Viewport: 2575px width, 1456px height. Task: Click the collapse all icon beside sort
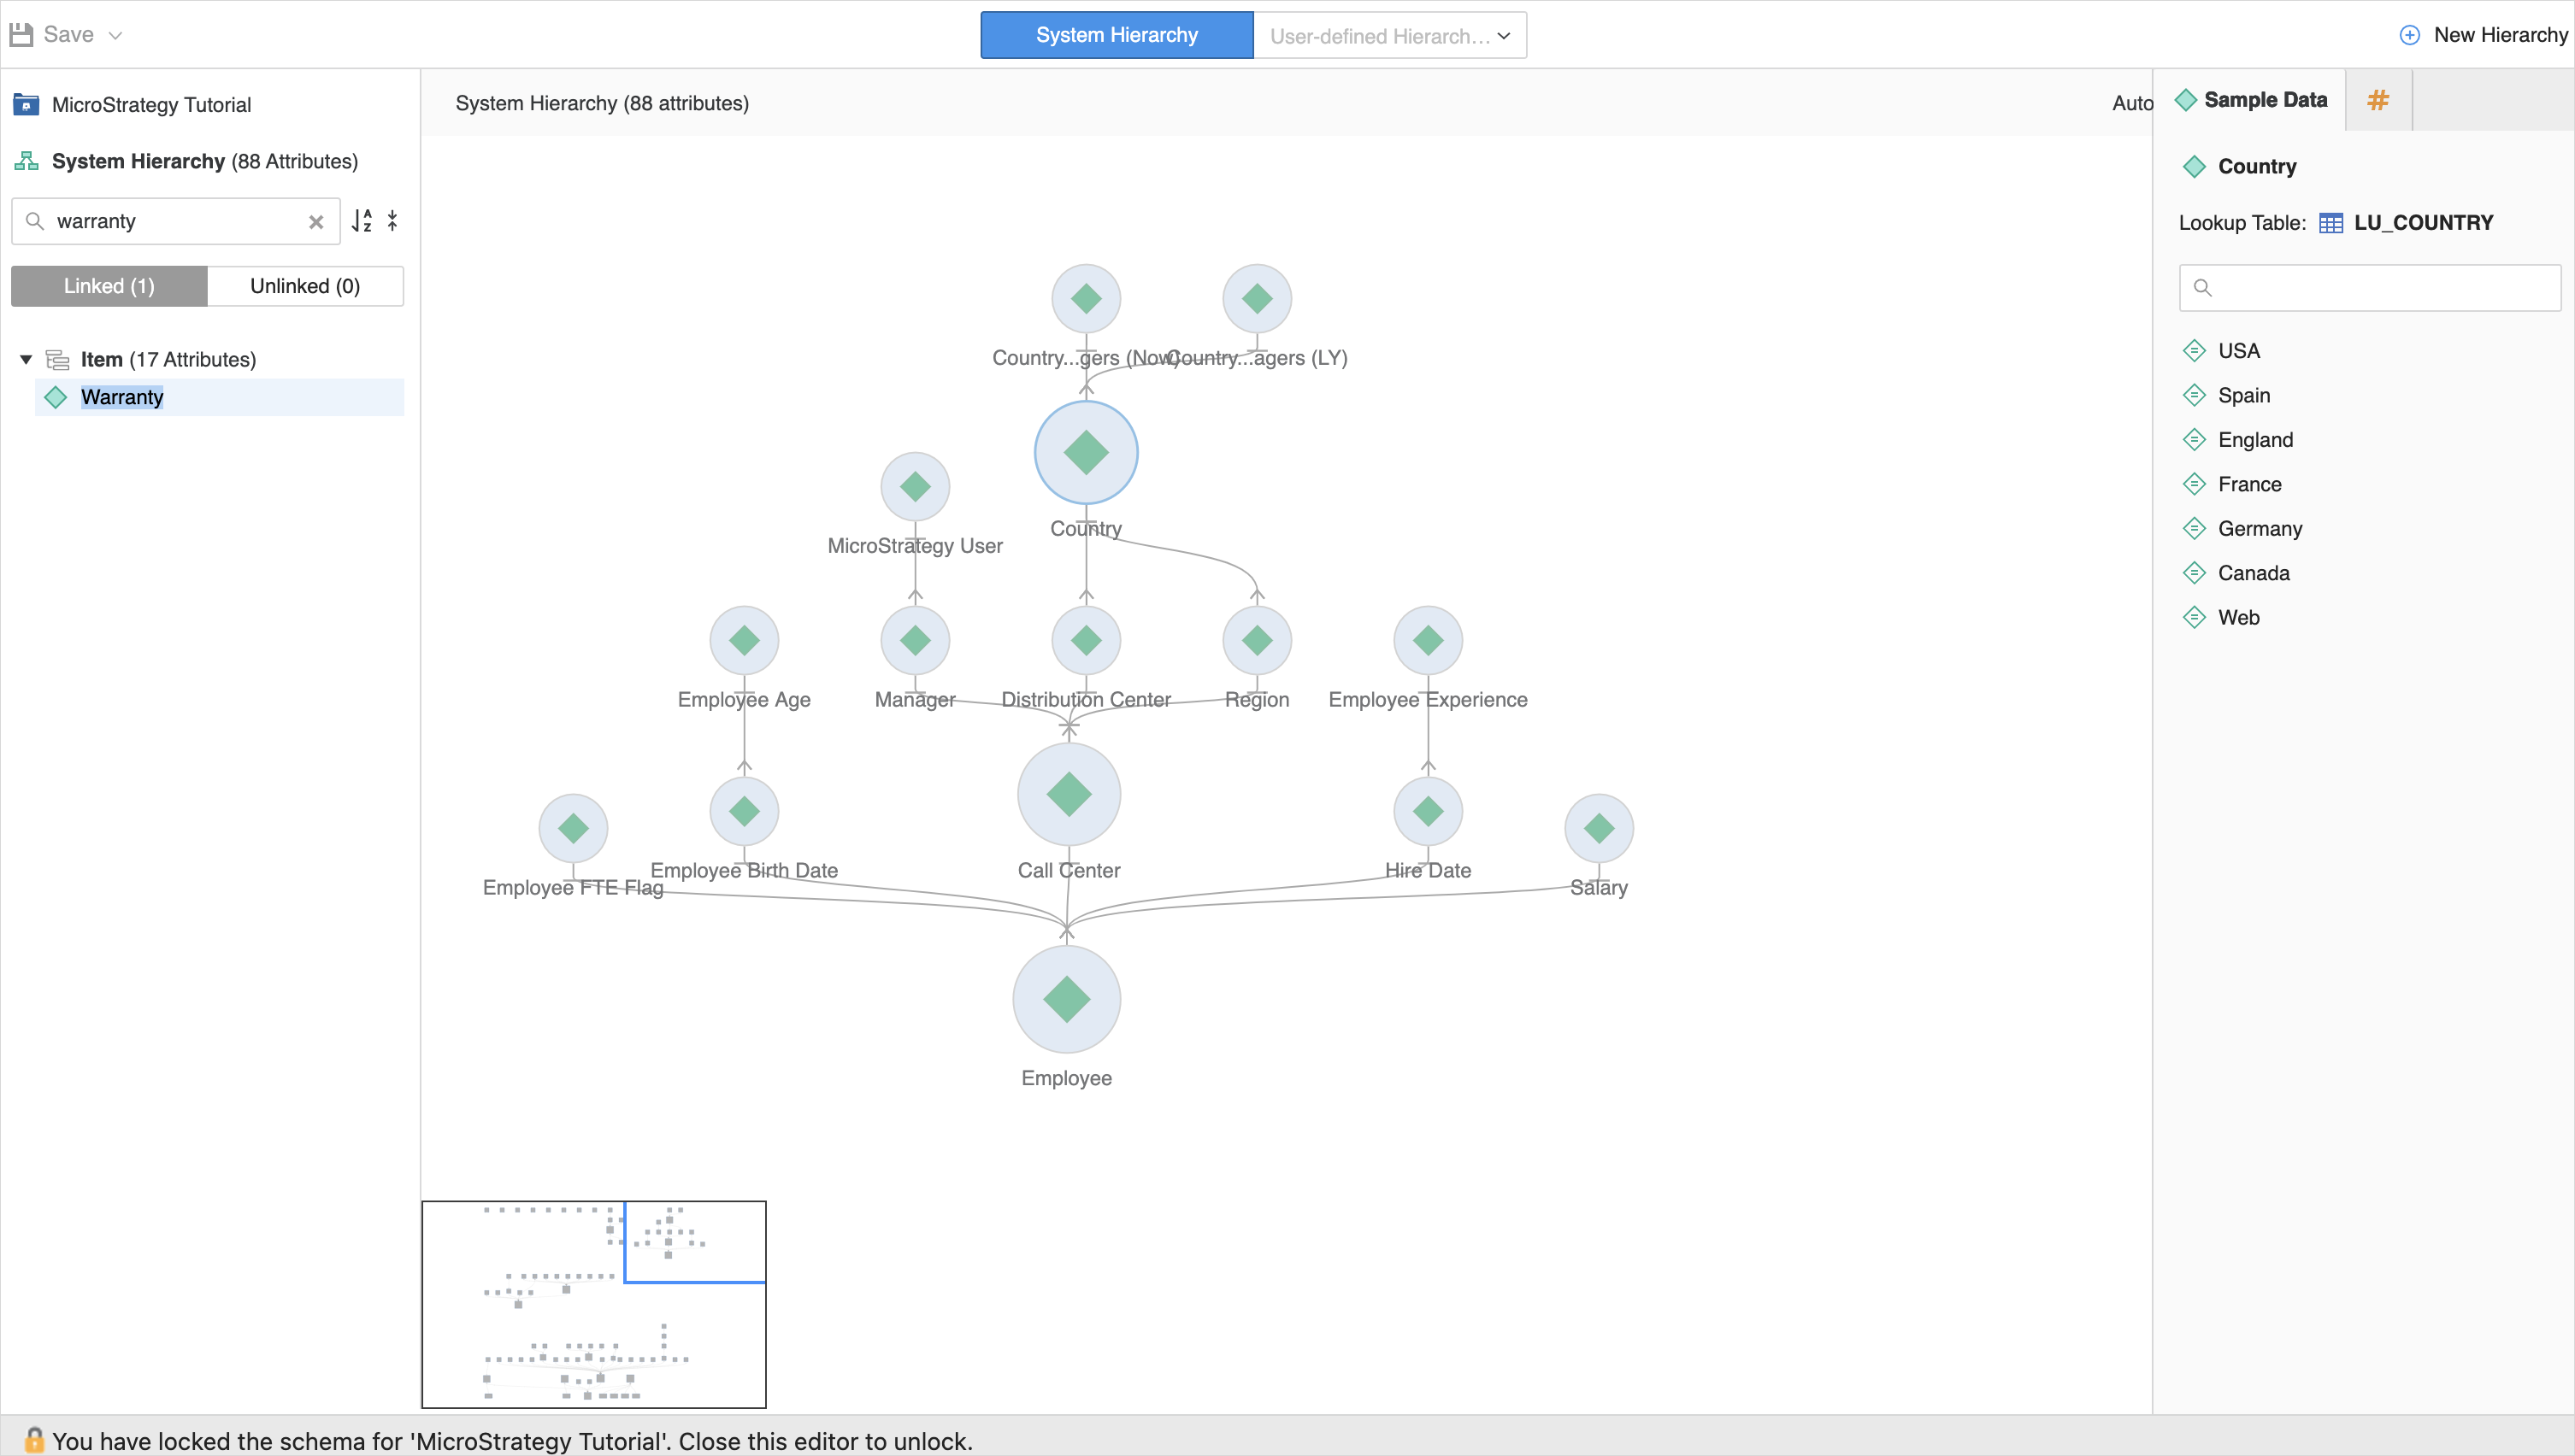[393, 221]
